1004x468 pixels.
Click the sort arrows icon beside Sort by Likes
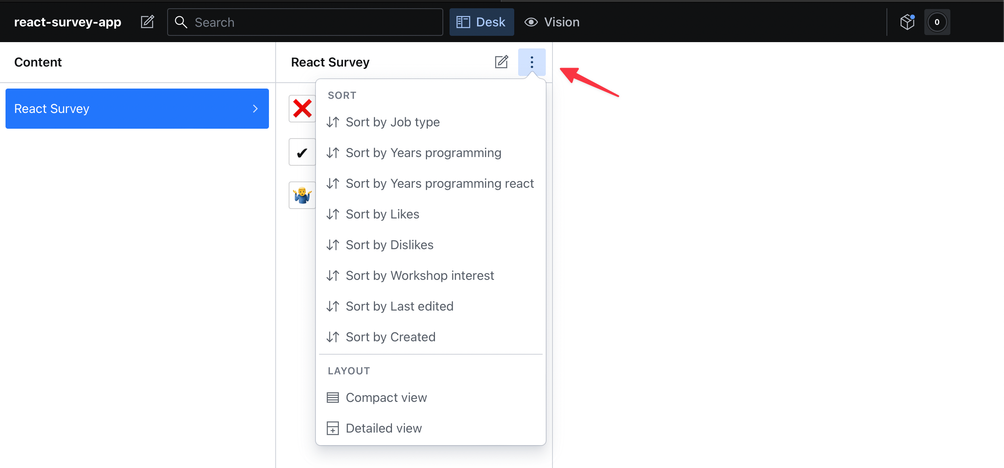tap(333, 214)
